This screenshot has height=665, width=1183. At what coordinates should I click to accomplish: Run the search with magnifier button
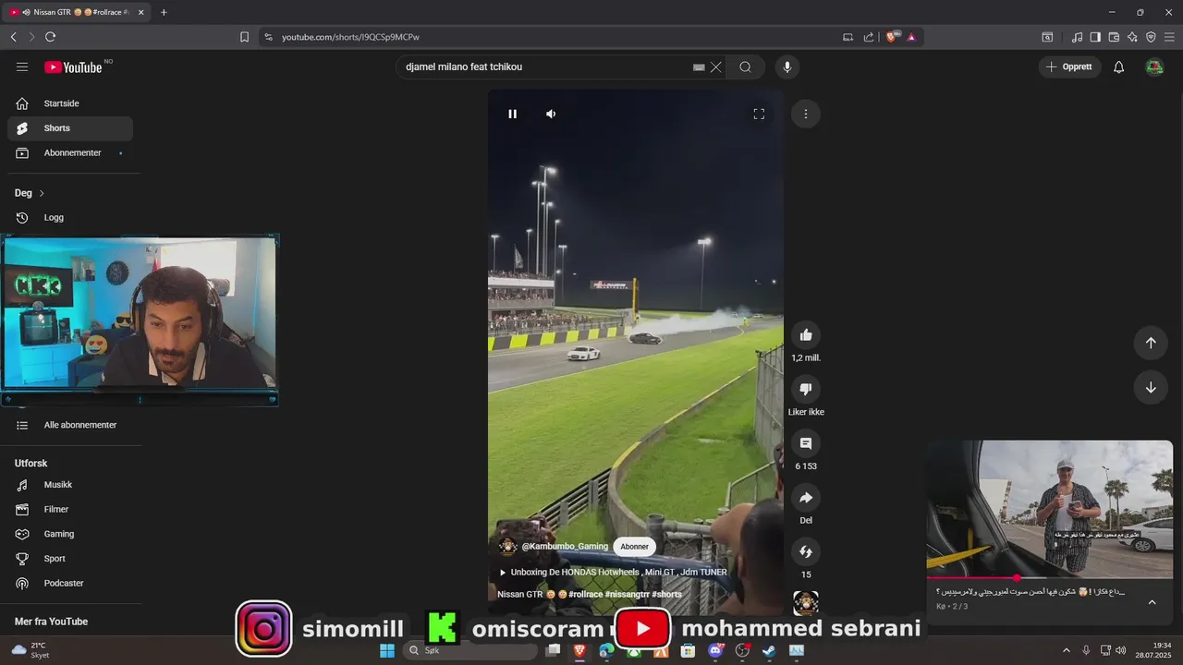(x=745, y=66)
